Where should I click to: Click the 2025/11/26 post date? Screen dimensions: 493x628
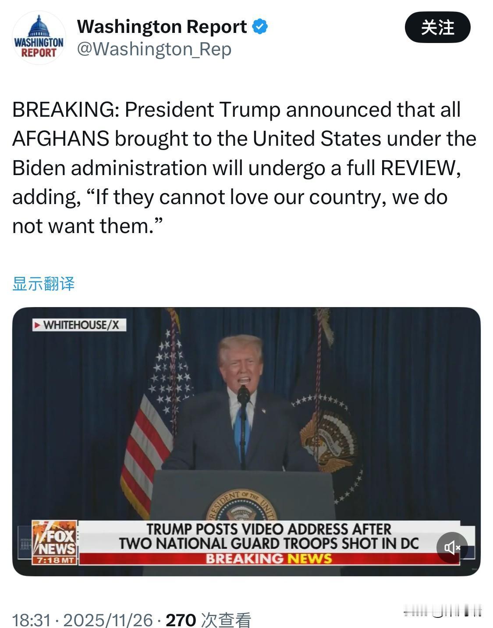(x=108, y=620)
